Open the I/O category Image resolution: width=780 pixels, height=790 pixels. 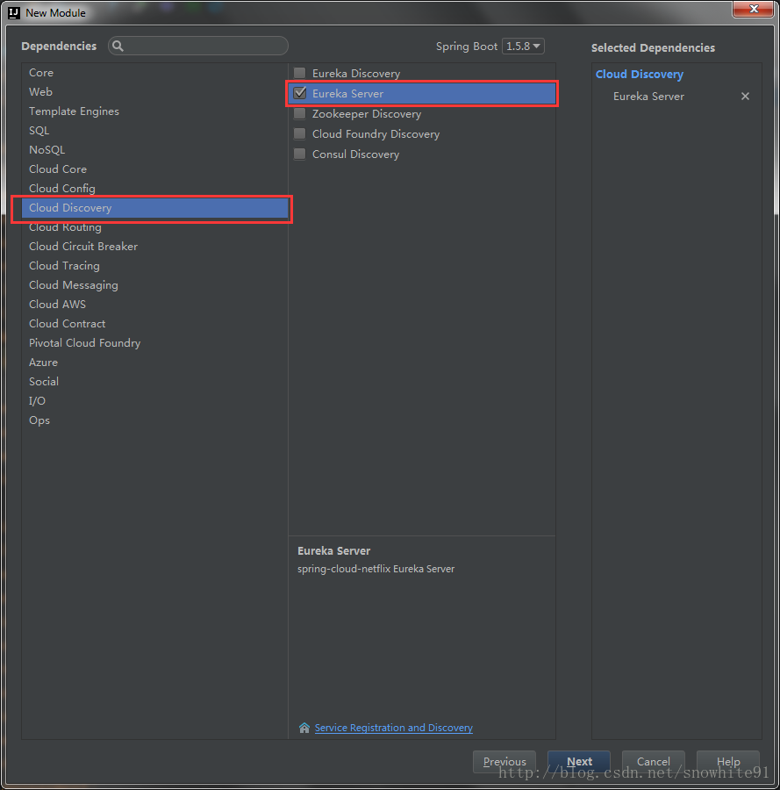coord(154,400)
